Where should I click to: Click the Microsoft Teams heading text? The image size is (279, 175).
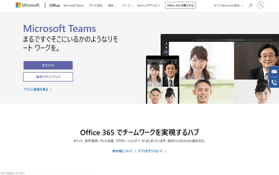60,28
